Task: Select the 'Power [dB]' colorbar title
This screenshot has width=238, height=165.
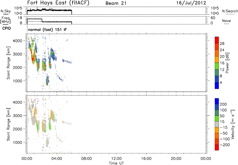Action: pos(227,63)
